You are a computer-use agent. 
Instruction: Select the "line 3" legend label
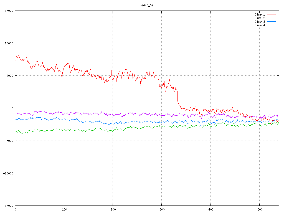[260, 22]
